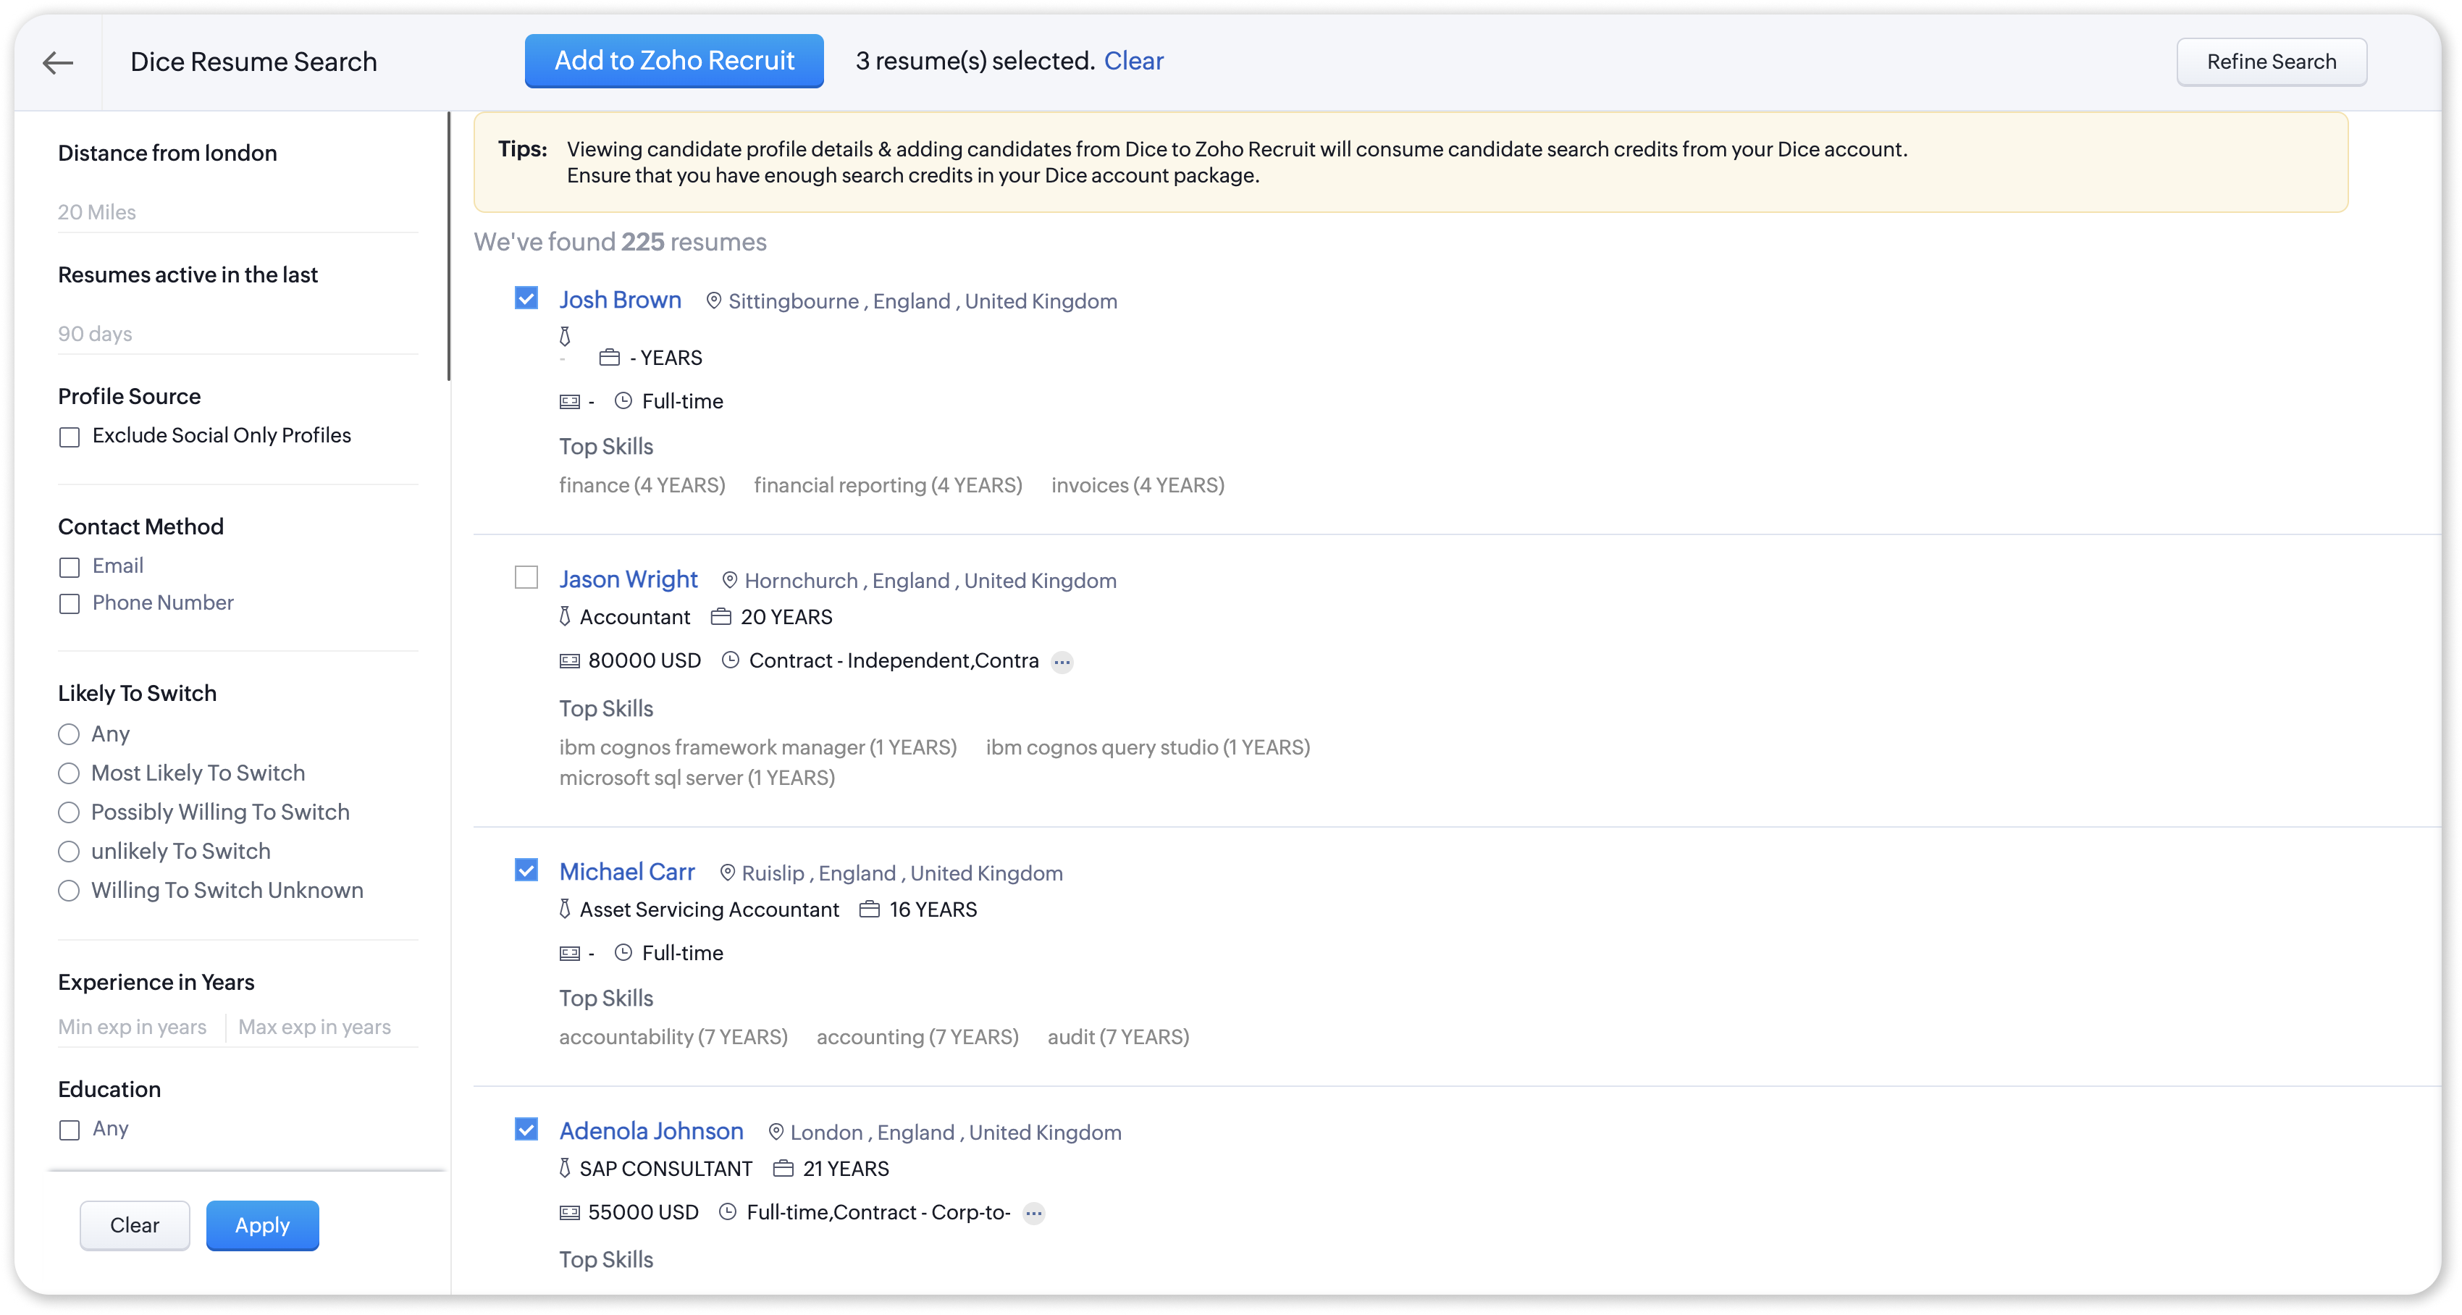The height and width of the screenshot is (1315, 2462).
Task: Click 'ibm cognos query studio (1 YEARS)' skill
Action: pos(1148,747)
